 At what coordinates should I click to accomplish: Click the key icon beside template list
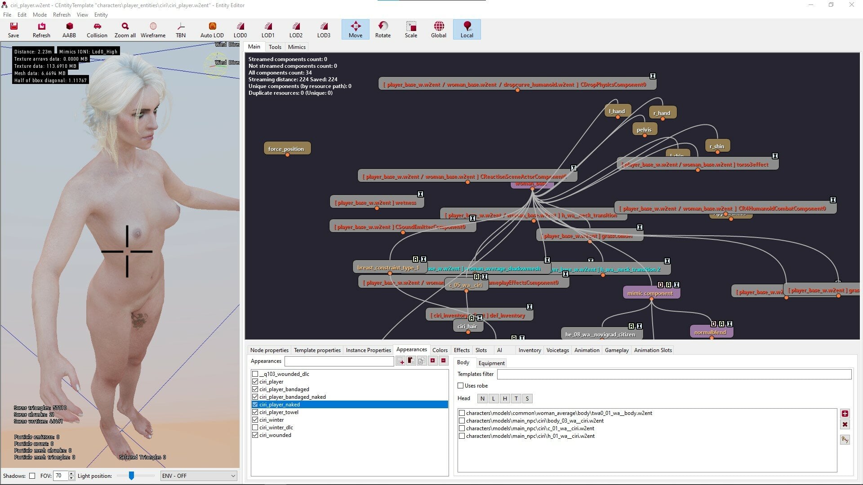click(x=845, y=440)
